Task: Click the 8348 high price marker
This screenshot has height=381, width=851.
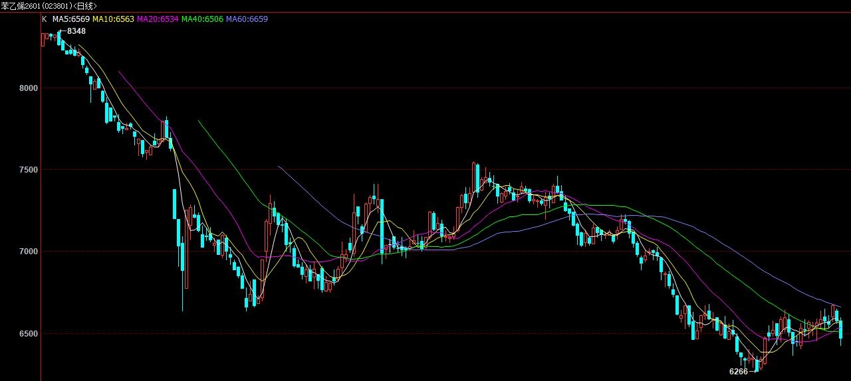Action: tap(76, 31)
